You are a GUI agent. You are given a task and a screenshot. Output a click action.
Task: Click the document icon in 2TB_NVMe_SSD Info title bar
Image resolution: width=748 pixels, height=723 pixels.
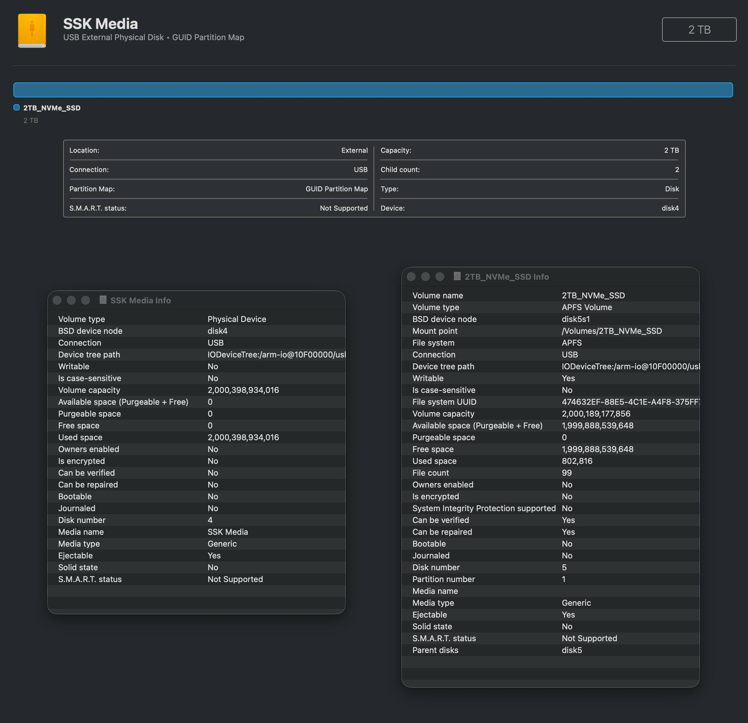coord(457,276)
